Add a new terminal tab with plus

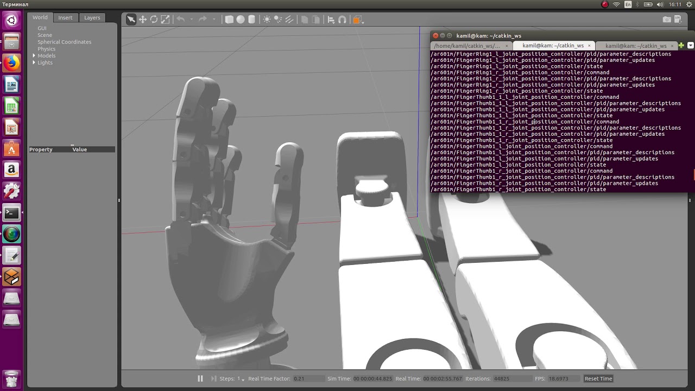(681, 46)
